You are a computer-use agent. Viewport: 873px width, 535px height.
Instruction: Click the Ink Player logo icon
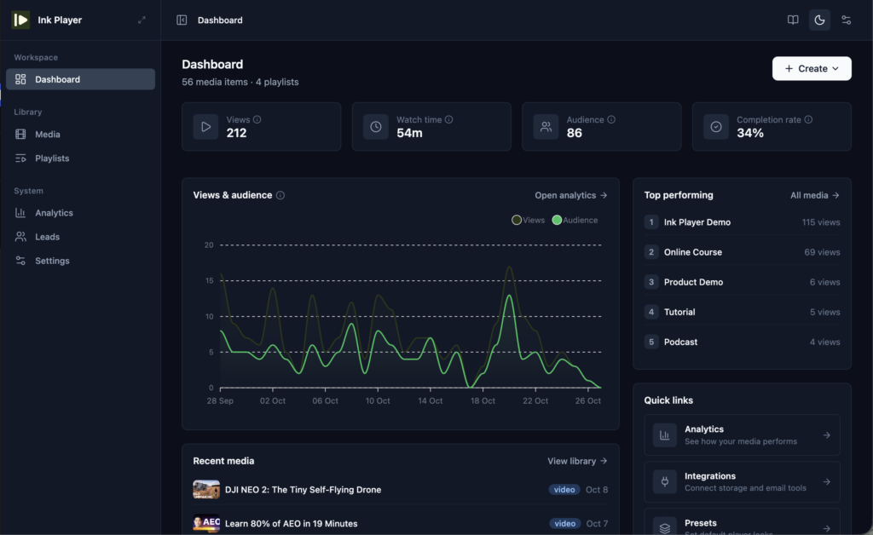click(20, 20)
